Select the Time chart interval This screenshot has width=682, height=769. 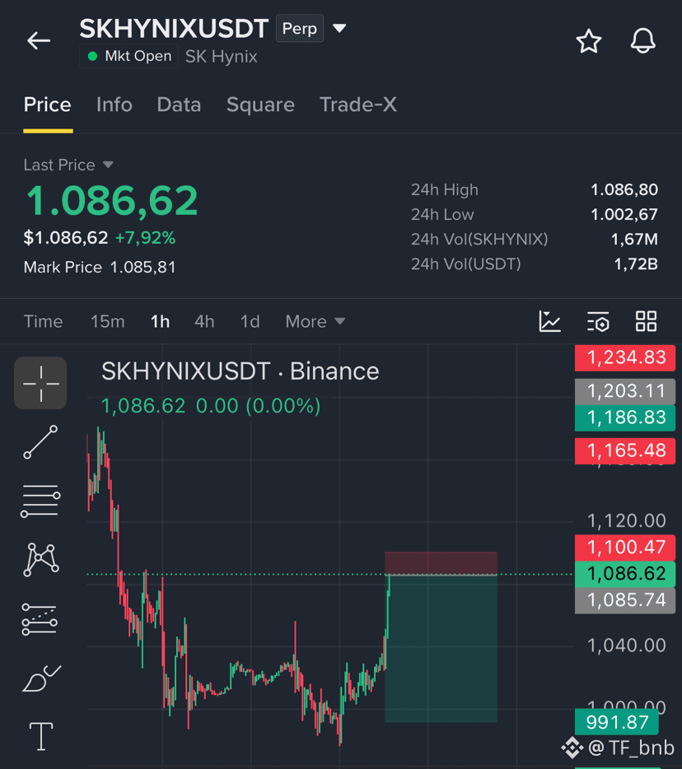click(43, 322)
